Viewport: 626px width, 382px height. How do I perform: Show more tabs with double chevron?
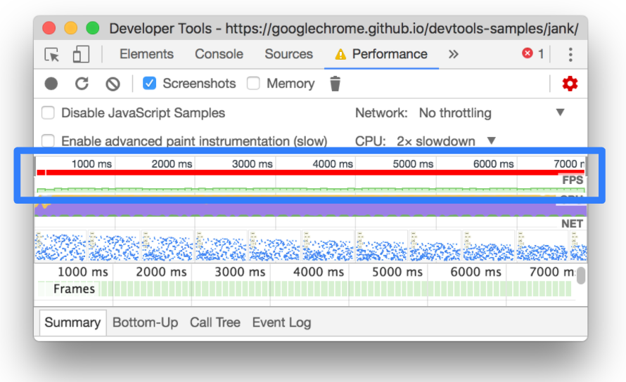point(453,54)
